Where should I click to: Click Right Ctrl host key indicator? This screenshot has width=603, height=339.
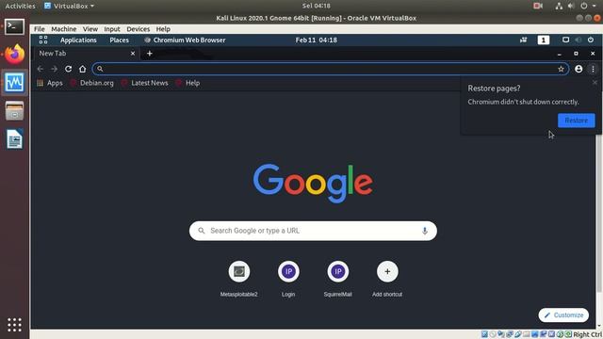click(x=588, y=335)
